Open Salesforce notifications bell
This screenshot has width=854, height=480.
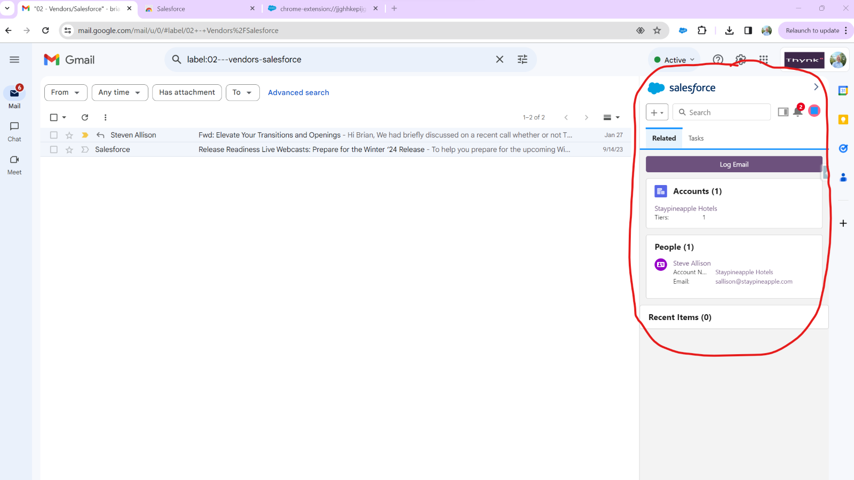(x=797, y=111)
